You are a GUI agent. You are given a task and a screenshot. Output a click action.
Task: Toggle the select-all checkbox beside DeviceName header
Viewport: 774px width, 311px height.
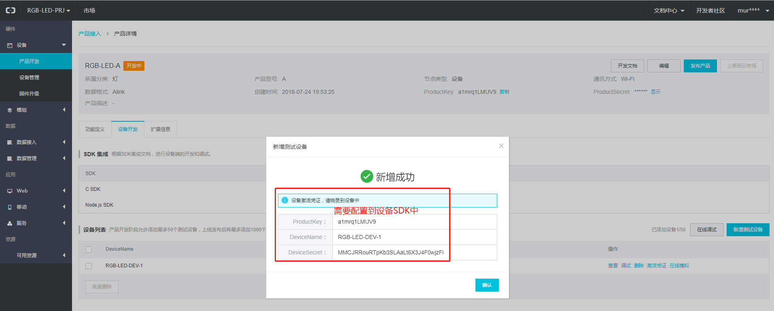tap(89, 250)
